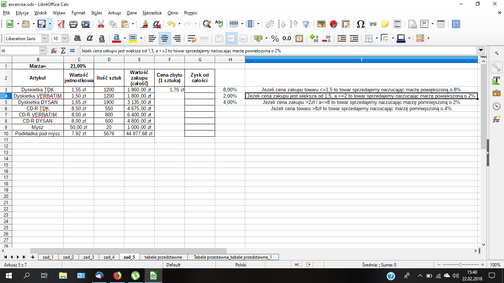Toggle Align Bottom vertical alignment
The height and width of the screenshot is (283, 504).
pos(244,38)
